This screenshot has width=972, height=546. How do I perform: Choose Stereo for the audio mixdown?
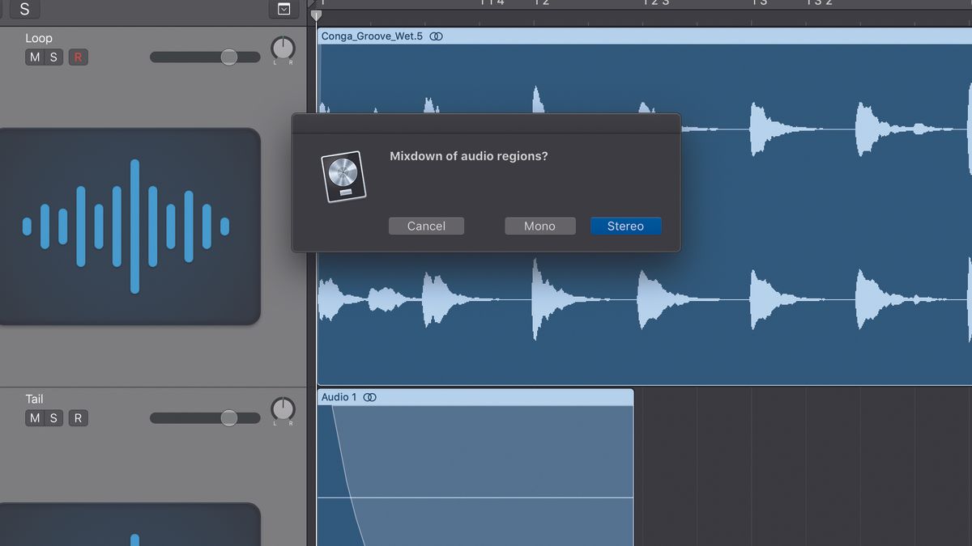coord(625,226)
